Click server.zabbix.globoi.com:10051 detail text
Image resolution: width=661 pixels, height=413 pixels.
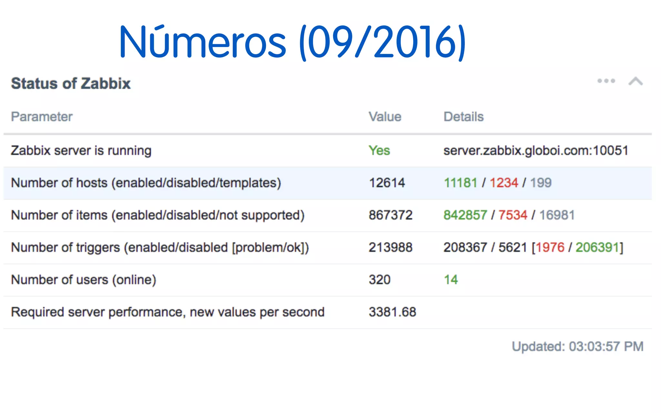tap(535, 151)
